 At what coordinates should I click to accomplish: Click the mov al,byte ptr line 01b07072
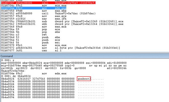point(61,48)
